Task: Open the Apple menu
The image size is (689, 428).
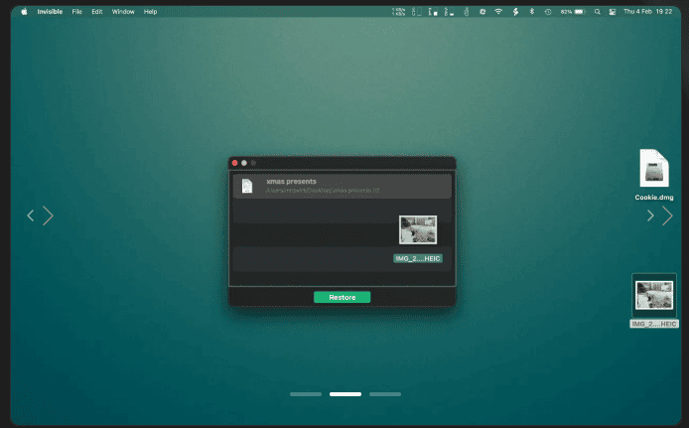Action: click(x=24, y=12)
